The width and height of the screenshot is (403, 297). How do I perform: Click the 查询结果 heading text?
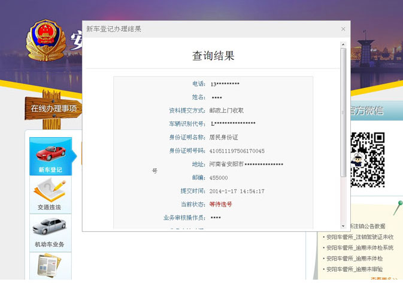213,56
